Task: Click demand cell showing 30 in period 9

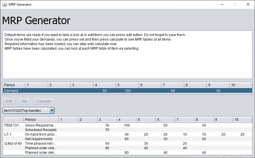Action: pos(218,91)
